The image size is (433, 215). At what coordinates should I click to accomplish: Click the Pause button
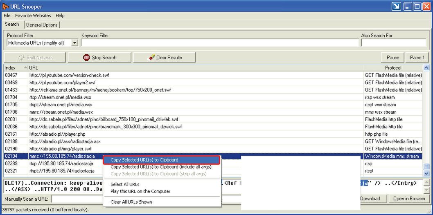click(x=392, y=57)
